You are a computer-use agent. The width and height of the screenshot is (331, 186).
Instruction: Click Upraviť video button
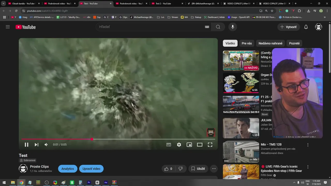pyautogui.click(x=91, y=169)
